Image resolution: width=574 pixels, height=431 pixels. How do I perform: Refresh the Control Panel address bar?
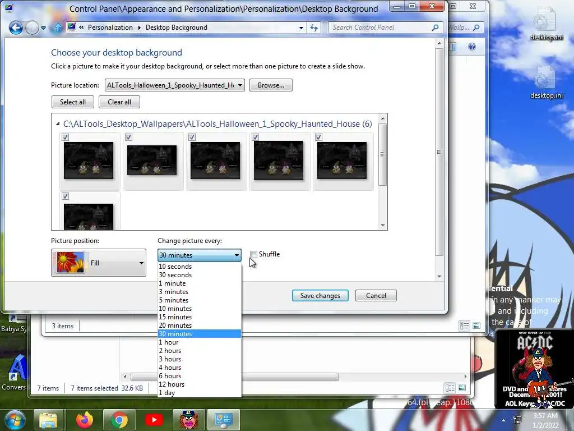[314, 28]
